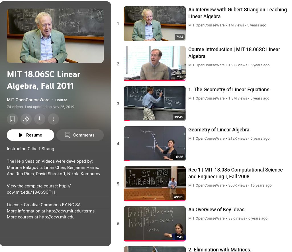
Task: Click '212K views • 6 years ago' metadata
Action: 249,138
